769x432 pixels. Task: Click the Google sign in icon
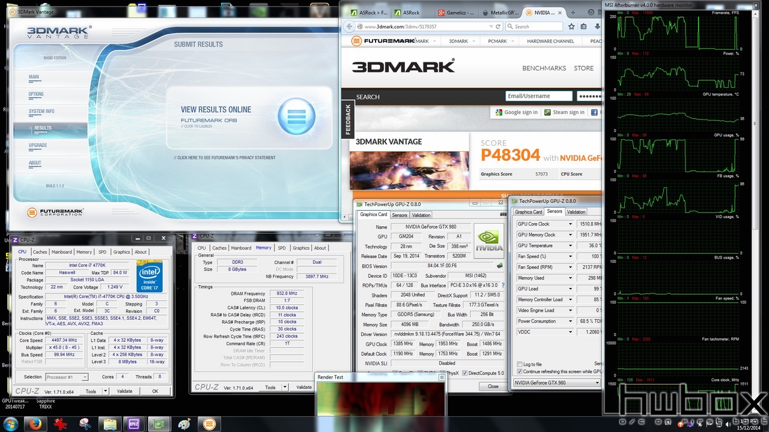[499, 112]
